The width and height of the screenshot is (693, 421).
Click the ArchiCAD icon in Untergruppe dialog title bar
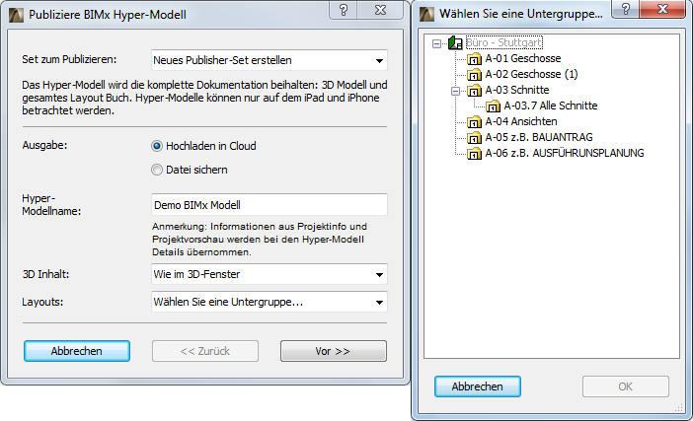pyautogui.click(x=426, y=14)
